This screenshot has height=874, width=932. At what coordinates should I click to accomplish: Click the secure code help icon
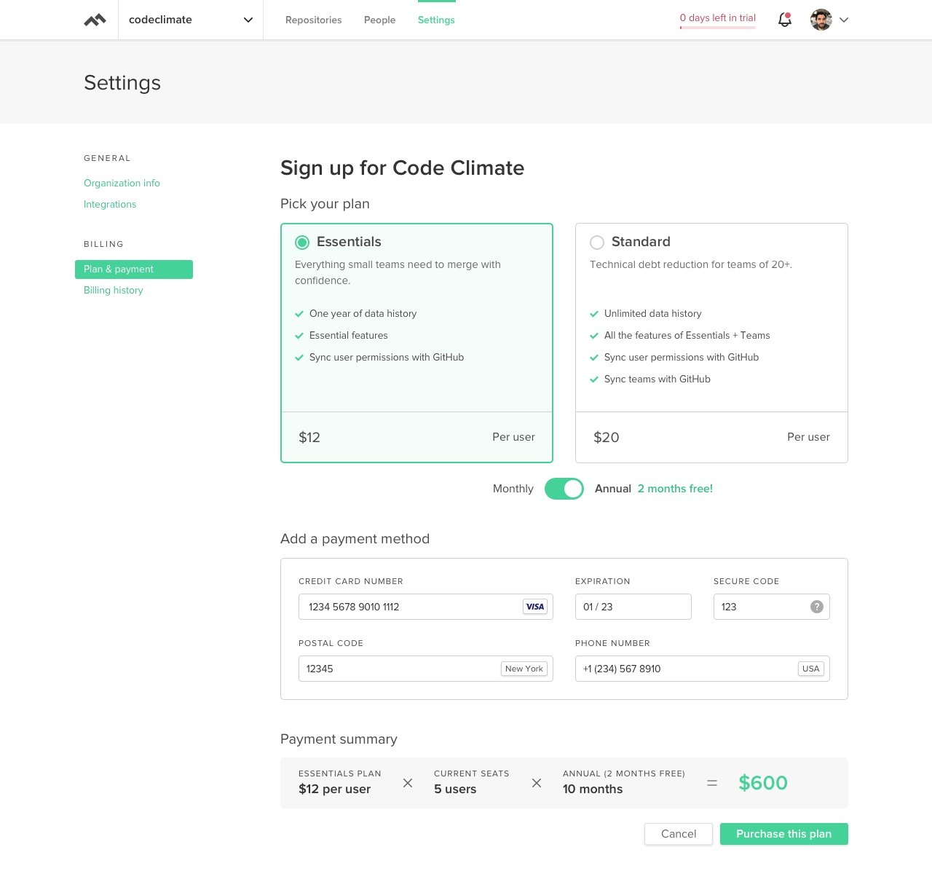tap(817, 607)
